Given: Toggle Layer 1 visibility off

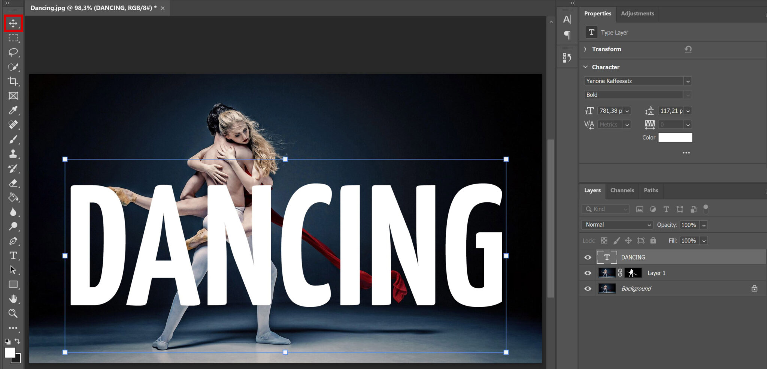Looking at the screenshot, I should 588,273.
